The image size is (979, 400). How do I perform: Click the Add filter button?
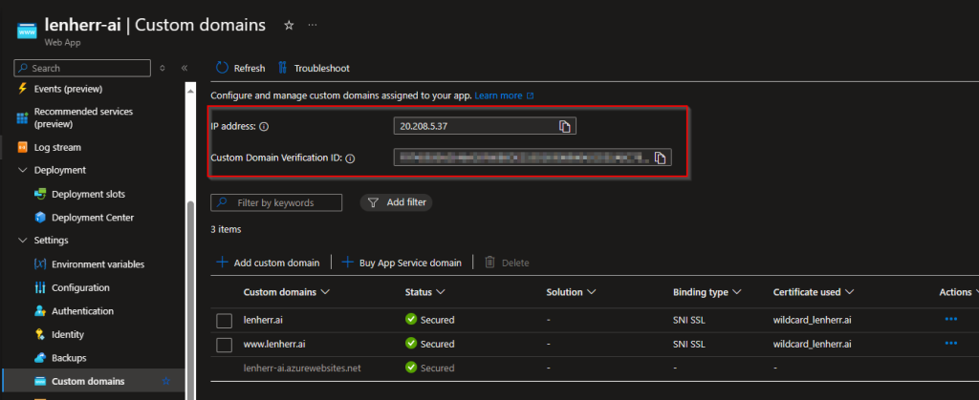pos(397,202)
